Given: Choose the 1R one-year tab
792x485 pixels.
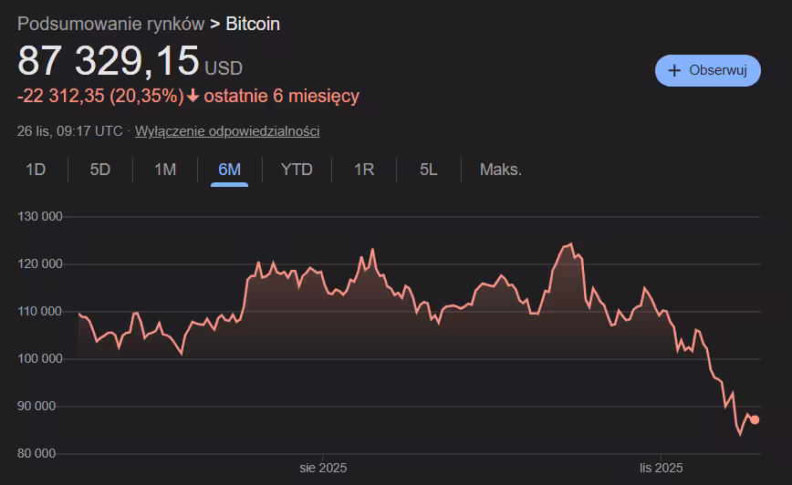Looking at the screenshot, I should pyautogui.click(x=364, y=170).
